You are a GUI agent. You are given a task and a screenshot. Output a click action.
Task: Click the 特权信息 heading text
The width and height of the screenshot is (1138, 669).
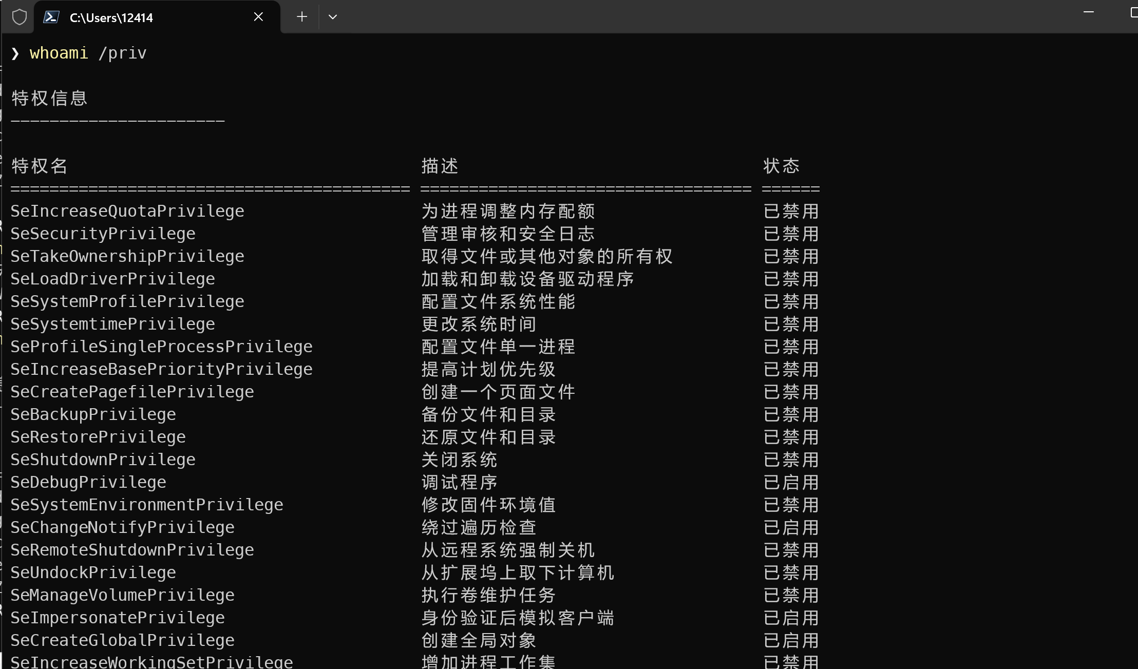click(49, 98)
